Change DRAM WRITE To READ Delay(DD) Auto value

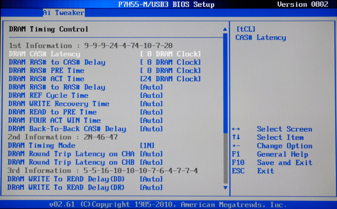[151, 179]
